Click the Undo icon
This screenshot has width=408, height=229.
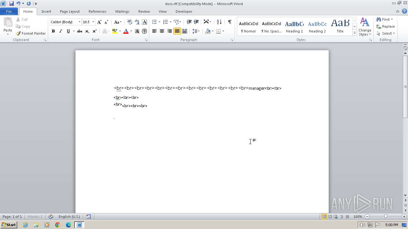pyautogui.click(x=18, y=3)
